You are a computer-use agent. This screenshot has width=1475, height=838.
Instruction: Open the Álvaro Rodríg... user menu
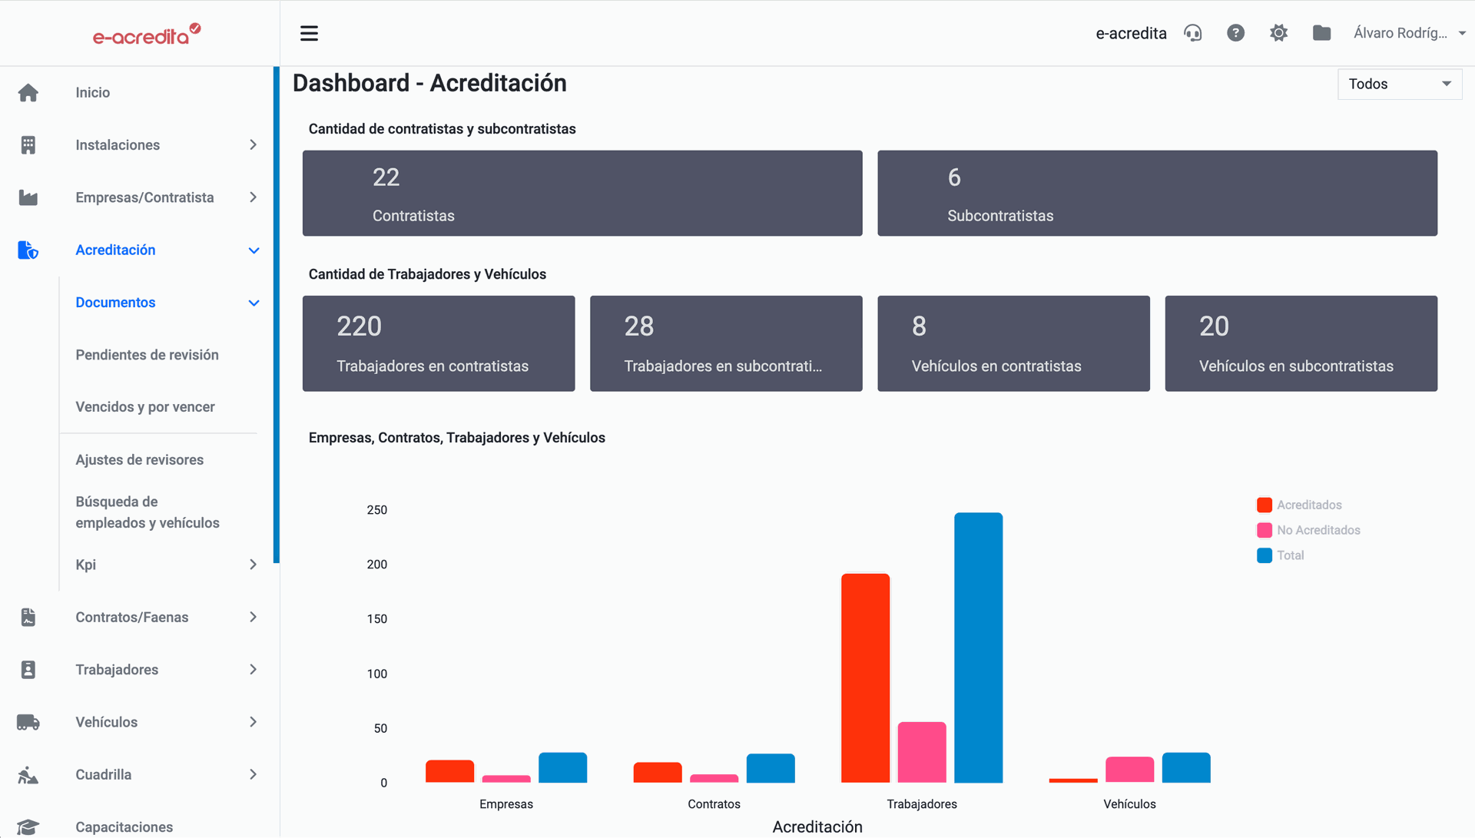point(1408,33)
